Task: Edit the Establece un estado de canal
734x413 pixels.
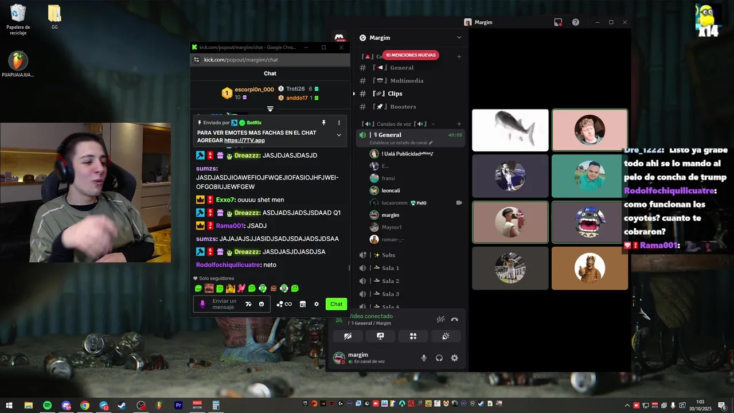Action: [x=401, y=143]
